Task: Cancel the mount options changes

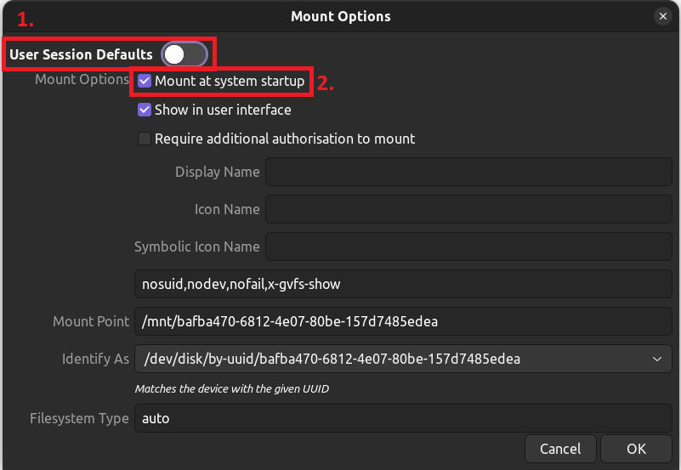Action: 560,449
